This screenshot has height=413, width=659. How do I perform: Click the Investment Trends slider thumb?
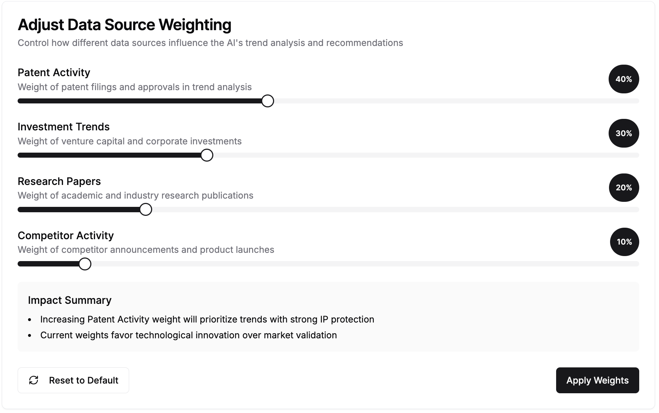(x=207, y=156)
